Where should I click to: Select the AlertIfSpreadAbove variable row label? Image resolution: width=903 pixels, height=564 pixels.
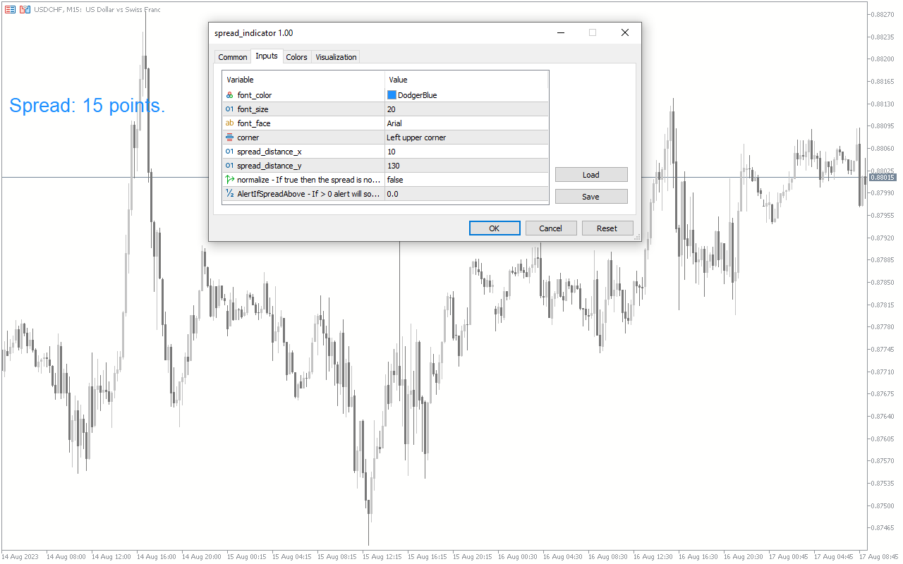309,194
